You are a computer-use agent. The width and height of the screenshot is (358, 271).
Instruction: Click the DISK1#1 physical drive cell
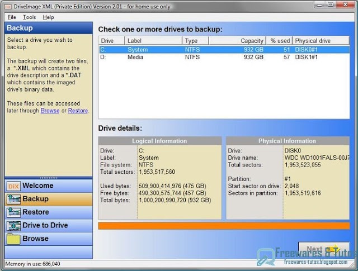click(x=306, y=57)
